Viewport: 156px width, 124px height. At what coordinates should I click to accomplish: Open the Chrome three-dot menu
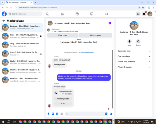153,7
